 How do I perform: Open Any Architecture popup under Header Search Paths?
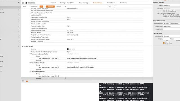[49, 67]
